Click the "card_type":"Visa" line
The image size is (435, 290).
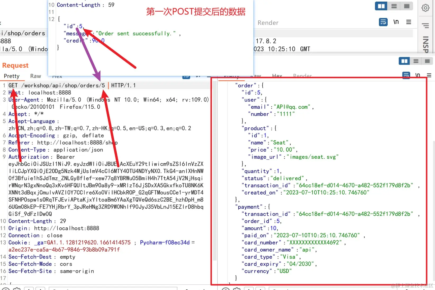coord(271,257)
